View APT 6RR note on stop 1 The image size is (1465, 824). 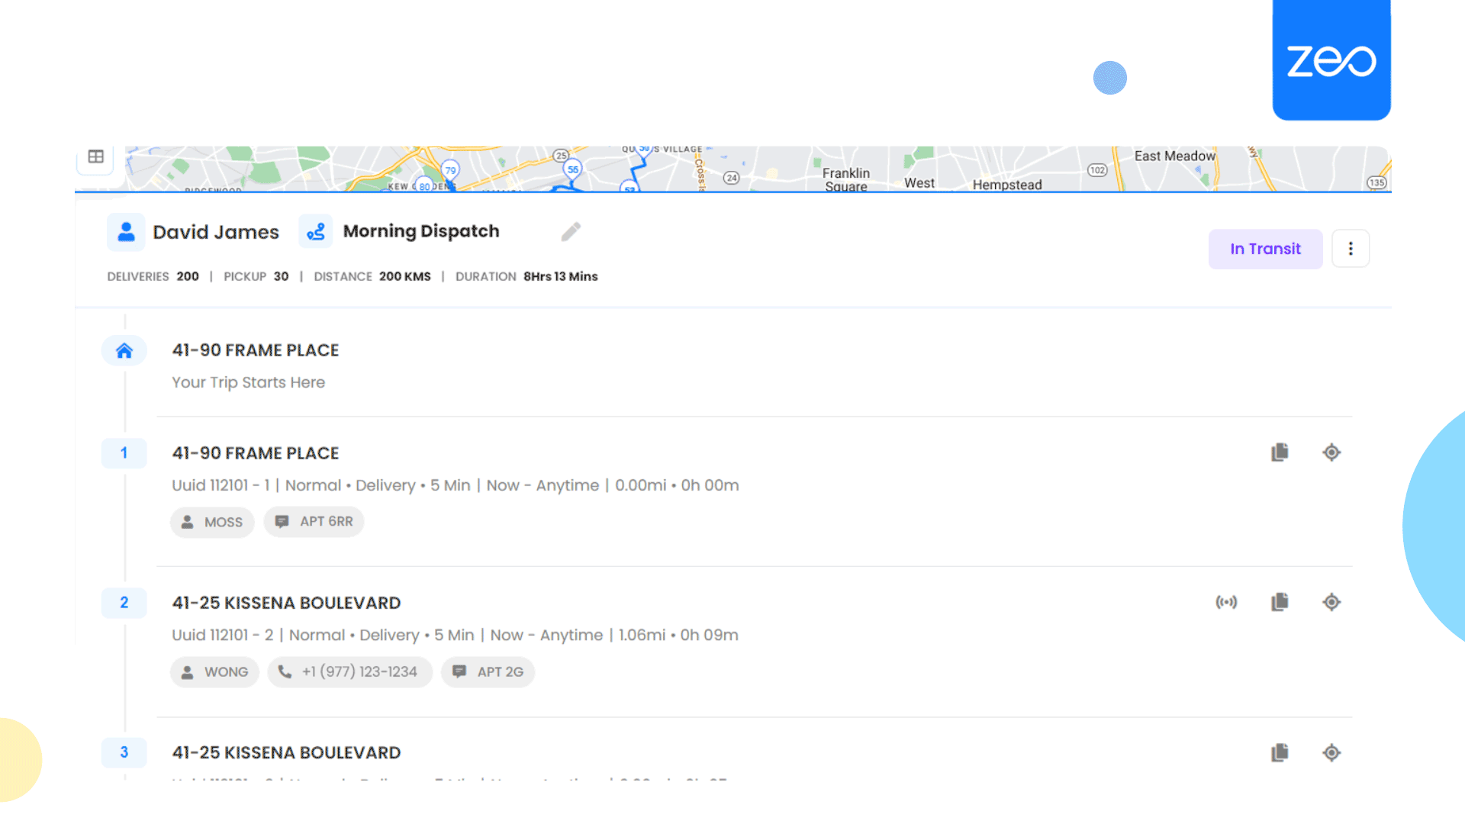[314, 521]
